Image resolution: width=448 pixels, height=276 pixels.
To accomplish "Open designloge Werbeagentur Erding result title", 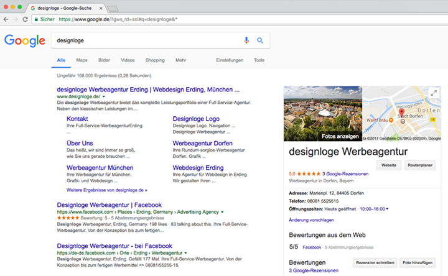I will pyautogui.click(x=148, y=90).
